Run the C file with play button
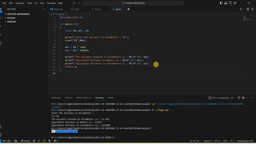Screen dimensions: 256x144 241,9
